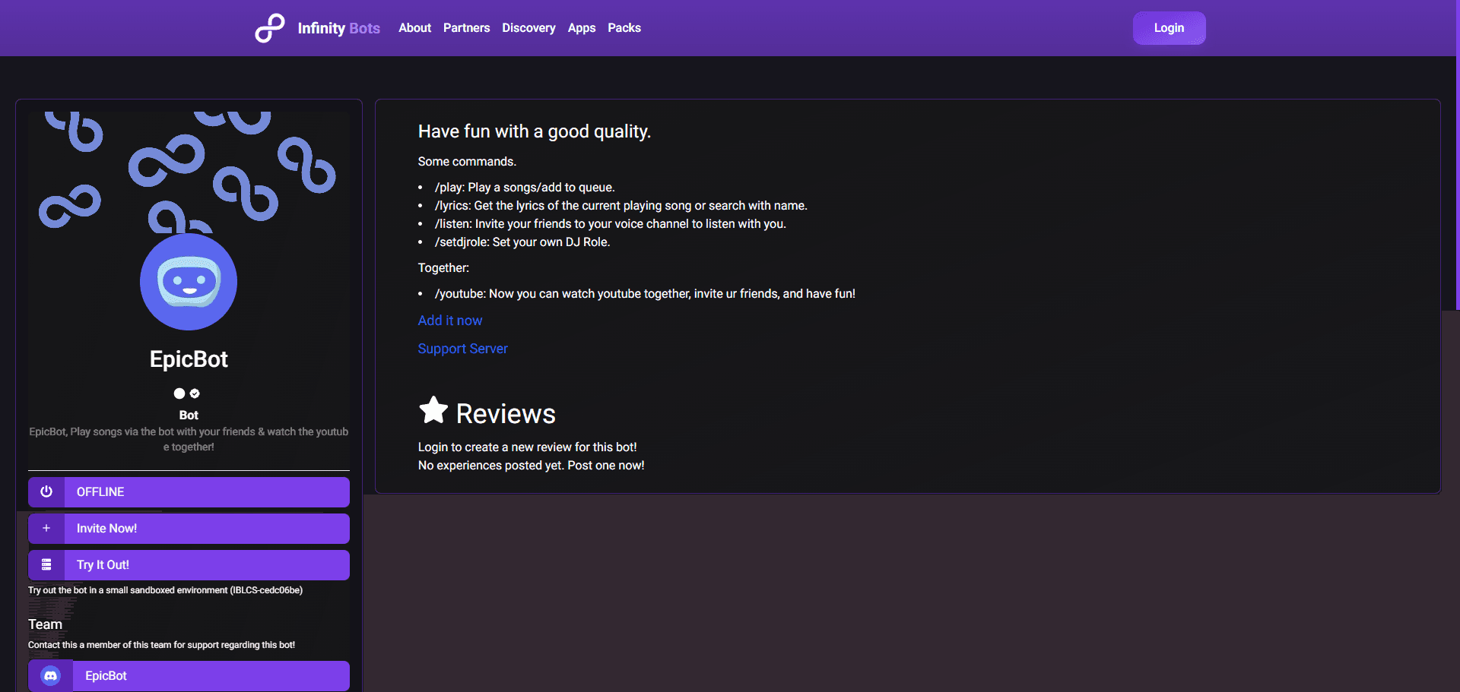Click the Team heading
The height and width of the screenshot is (692, 1460).
[45, 624]
